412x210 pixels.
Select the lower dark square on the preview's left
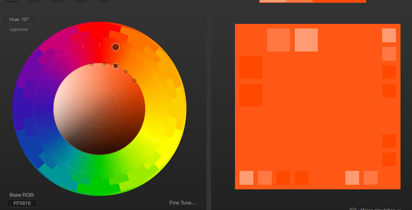pyautogui.click(x=251, y=95)
